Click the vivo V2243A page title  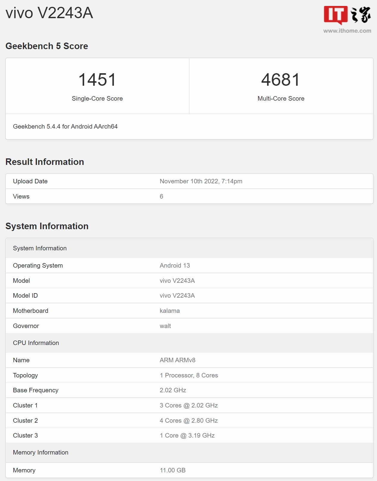[49, 13]
